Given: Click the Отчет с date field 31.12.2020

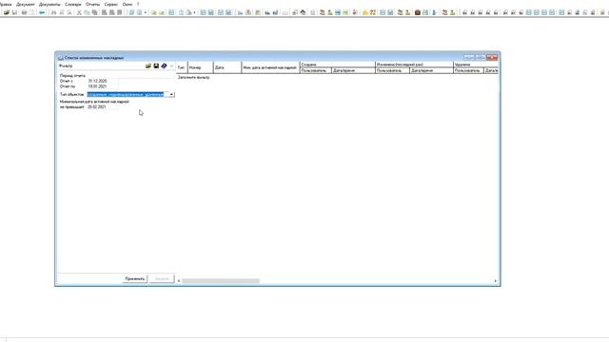Looking at the screenshot, I should tap(103, 81).
